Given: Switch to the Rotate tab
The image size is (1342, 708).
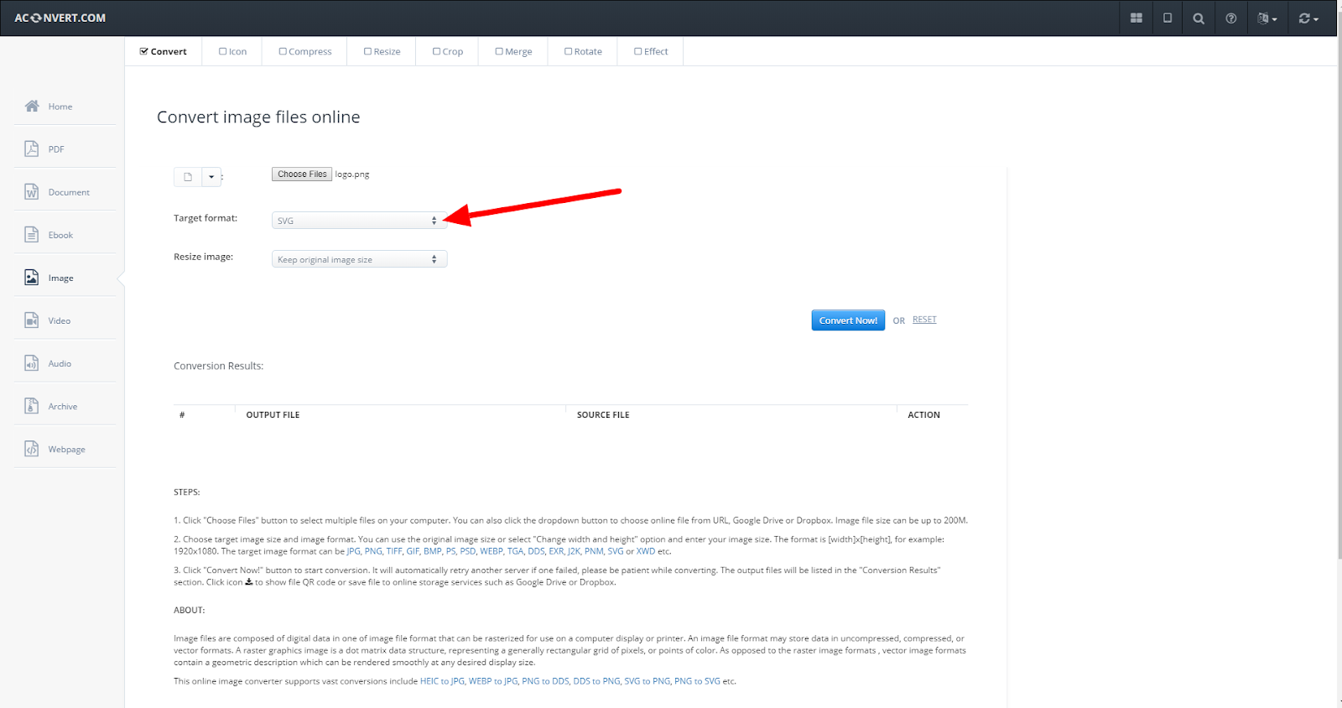Looking at the screenshot, I should tap(583, 51).
